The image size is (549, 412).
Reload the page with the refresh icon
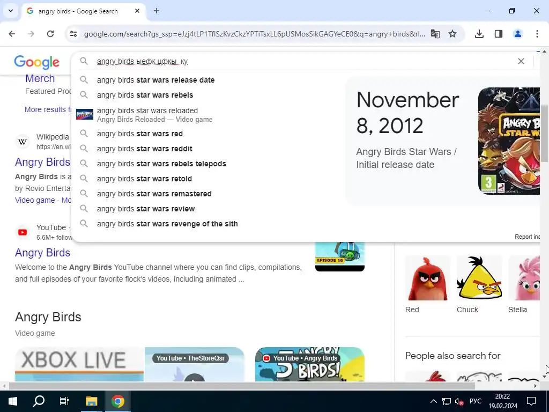point(50,34)
